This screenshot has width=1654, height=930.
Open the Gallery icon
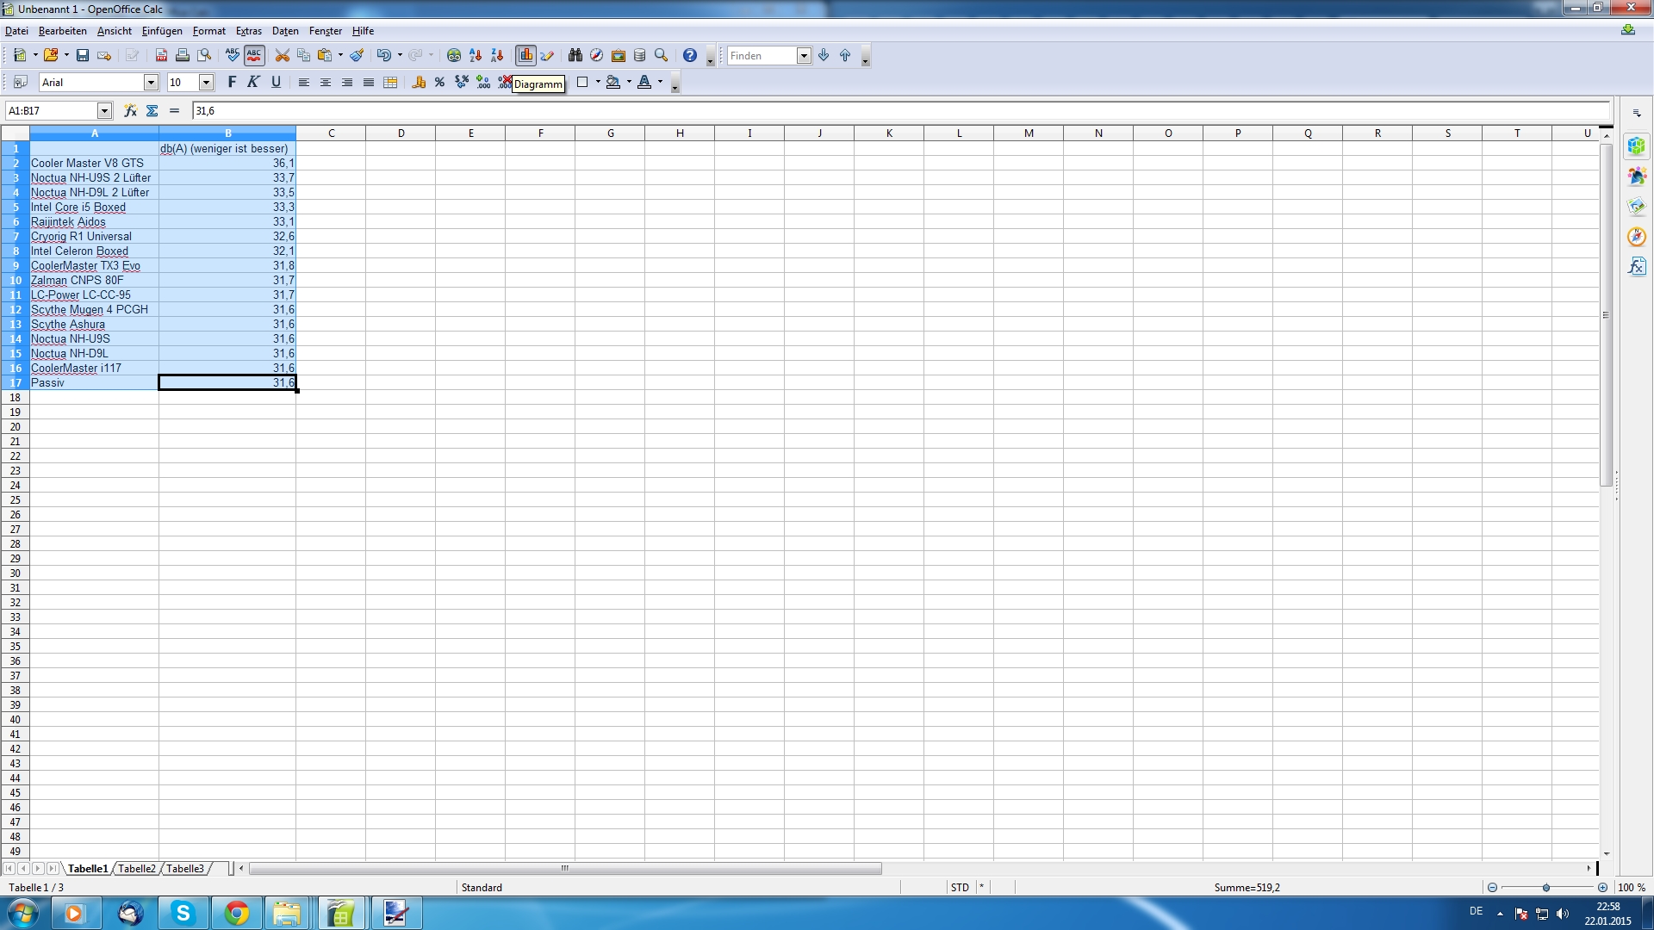click(x=619, y=55)
